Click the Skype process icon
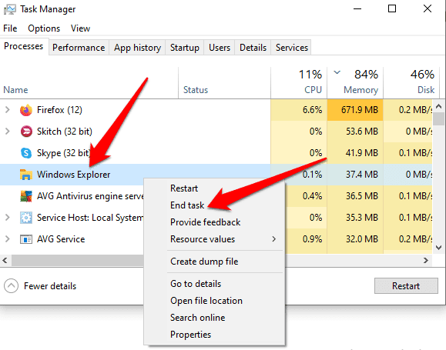The height and width of the screenshot is (350, 446). pos(26,153)
